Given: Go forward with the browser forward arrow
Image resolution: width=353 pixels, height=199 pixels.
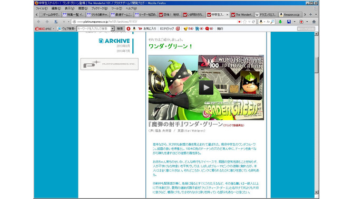Looking at the screenshot, I should pos(47,22).
